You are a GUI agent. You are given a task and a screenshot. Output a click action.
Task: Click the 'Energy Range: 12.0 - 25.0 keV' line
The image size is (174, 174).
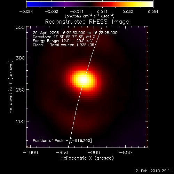(63, 41)
